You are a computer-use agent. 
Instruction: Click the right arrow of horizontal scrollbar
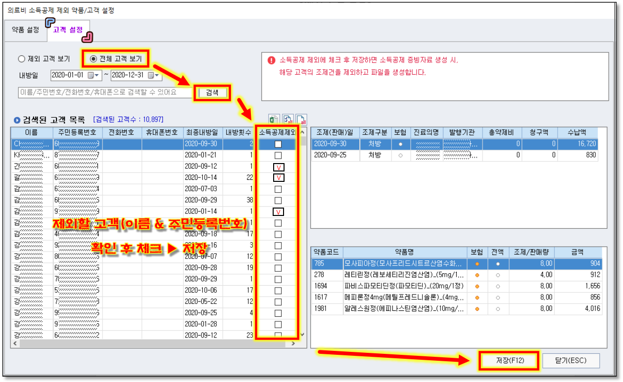(293, 343)
